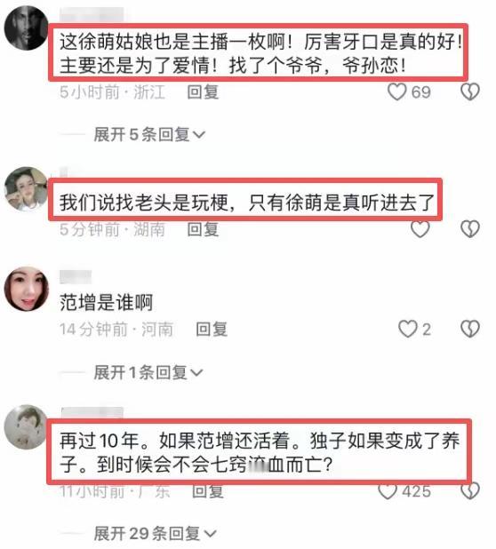The image size is (496, 549).
Task: Tap broken heart on 湖南 comment
Action: click(469, 229)
